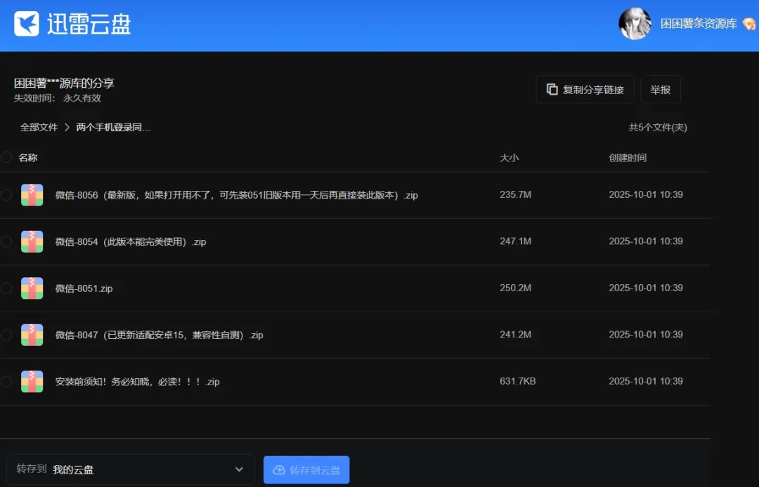Click the zip icon for 微信-8054

pos(32,241)
